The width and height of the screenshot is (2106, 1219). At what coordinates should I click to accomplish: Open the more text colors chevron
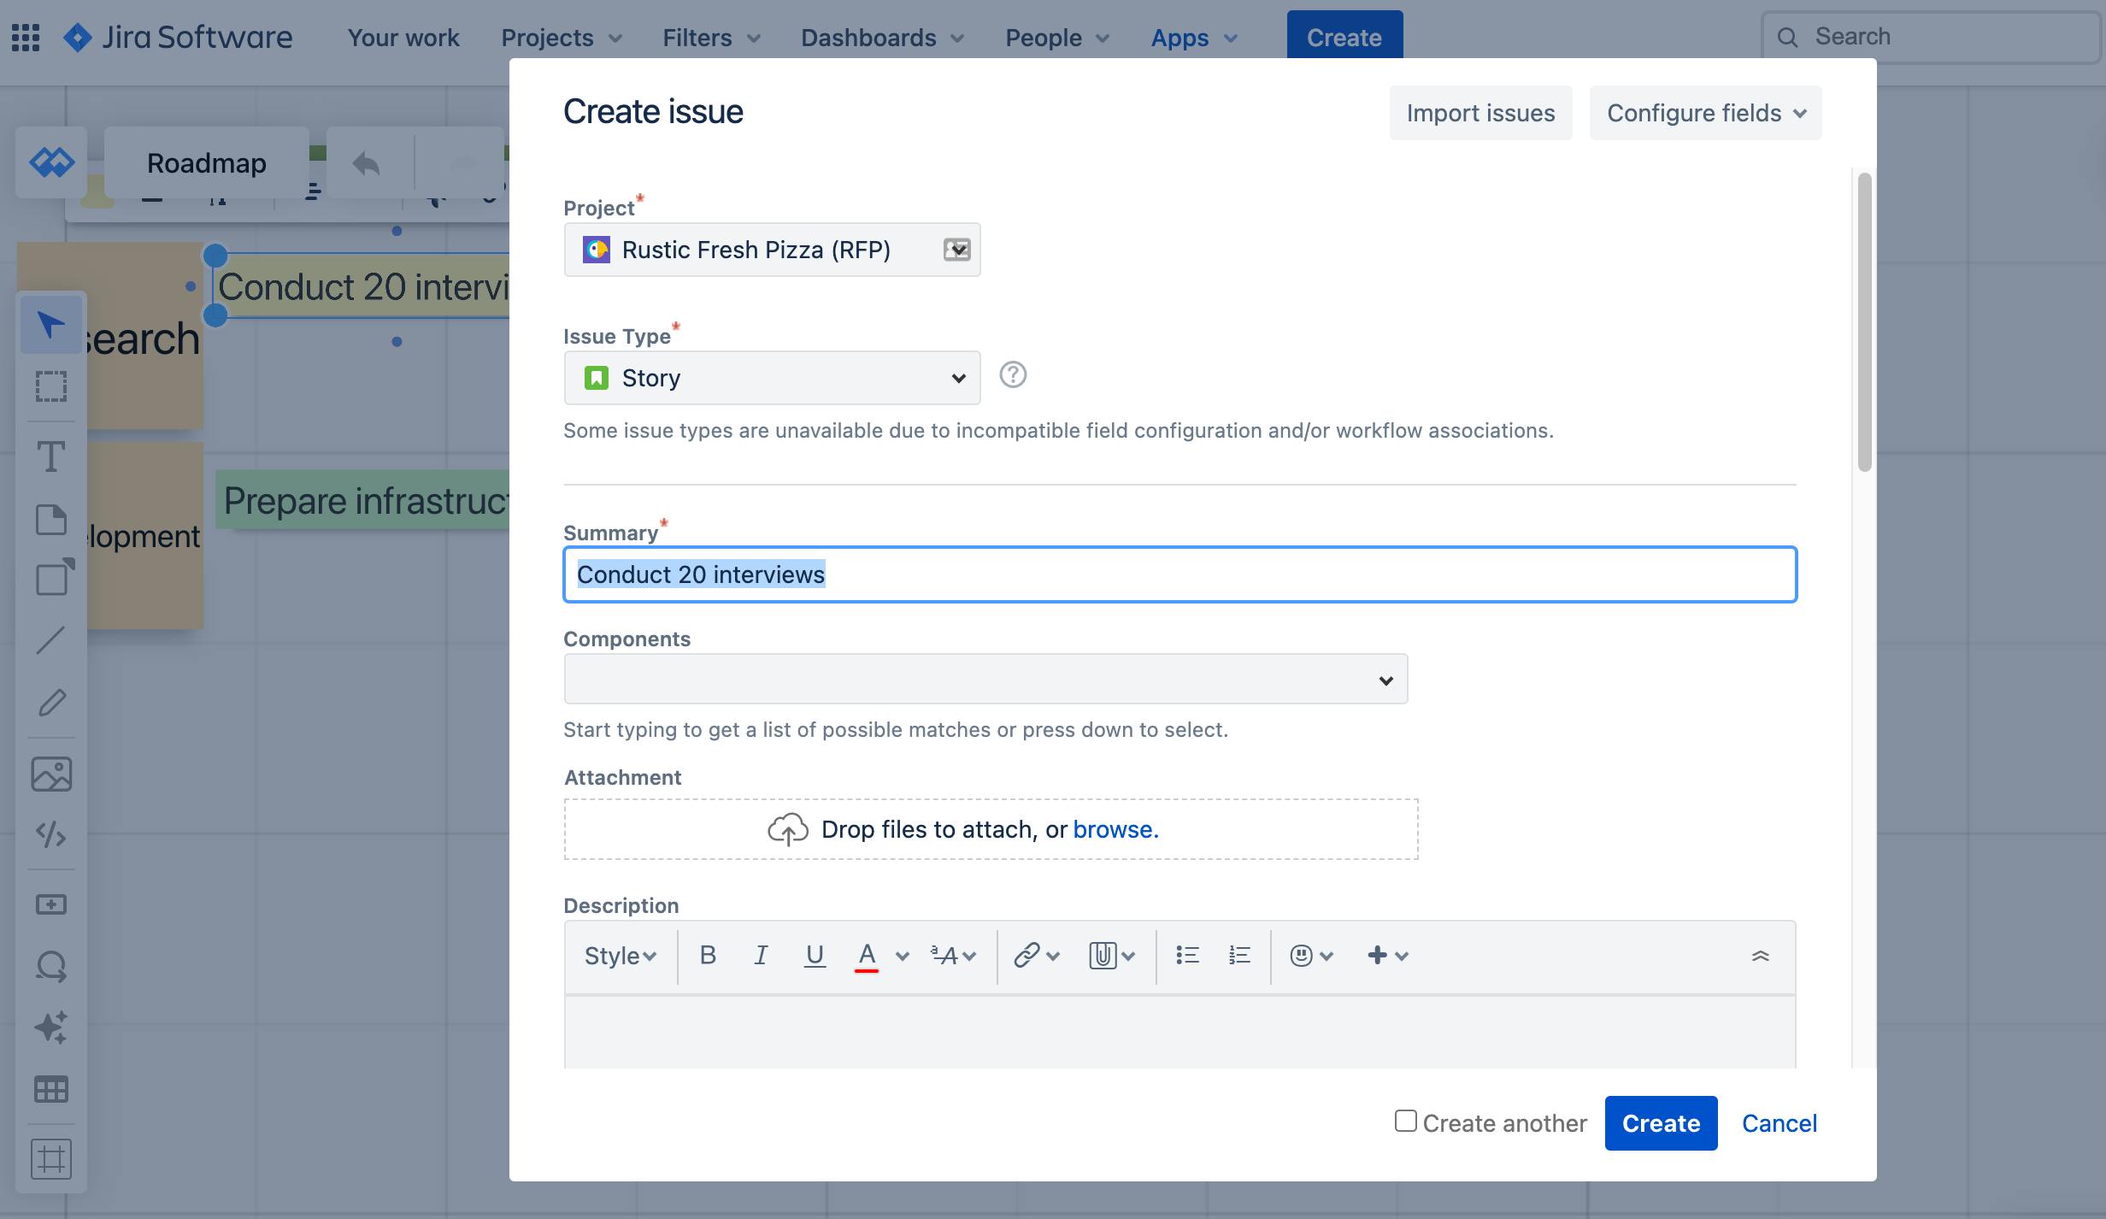tap(902, 956)
